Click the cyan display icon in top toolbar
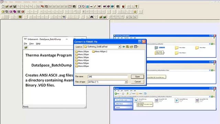This screenshot has width=220, height=124. pos(87,7)
